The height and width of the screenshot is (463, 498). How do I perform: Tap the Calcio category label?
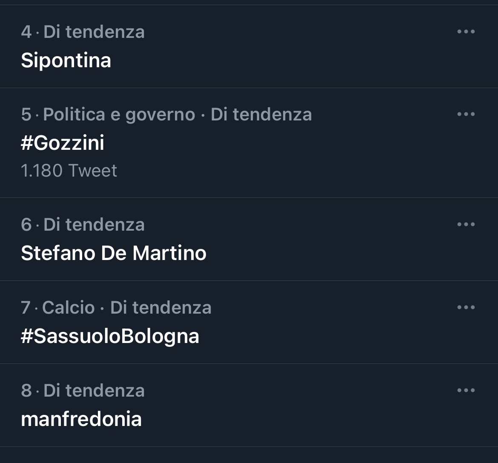(69, 307)
